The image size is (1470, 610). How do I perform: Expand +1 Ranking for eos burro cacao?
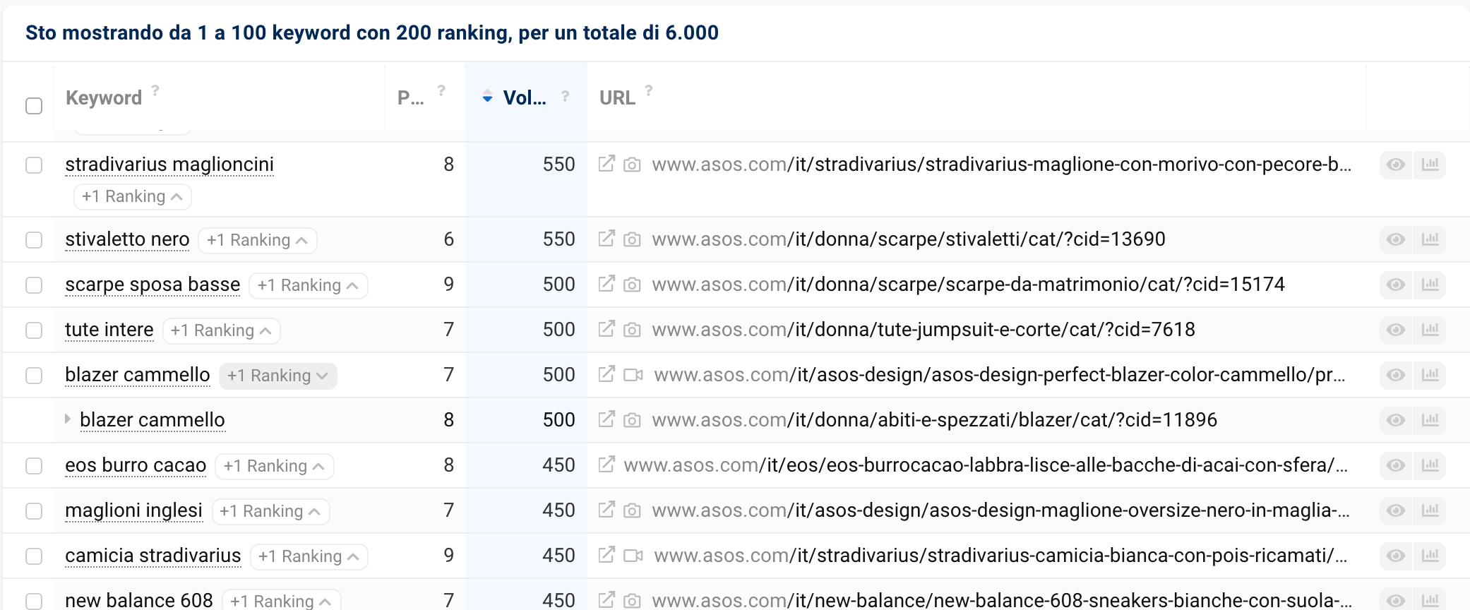pyautogui.click(x=275, y=466)
